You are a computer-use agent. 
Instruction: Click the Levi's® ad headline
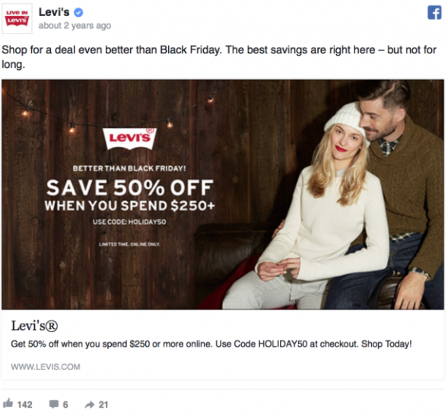(34, 326)
